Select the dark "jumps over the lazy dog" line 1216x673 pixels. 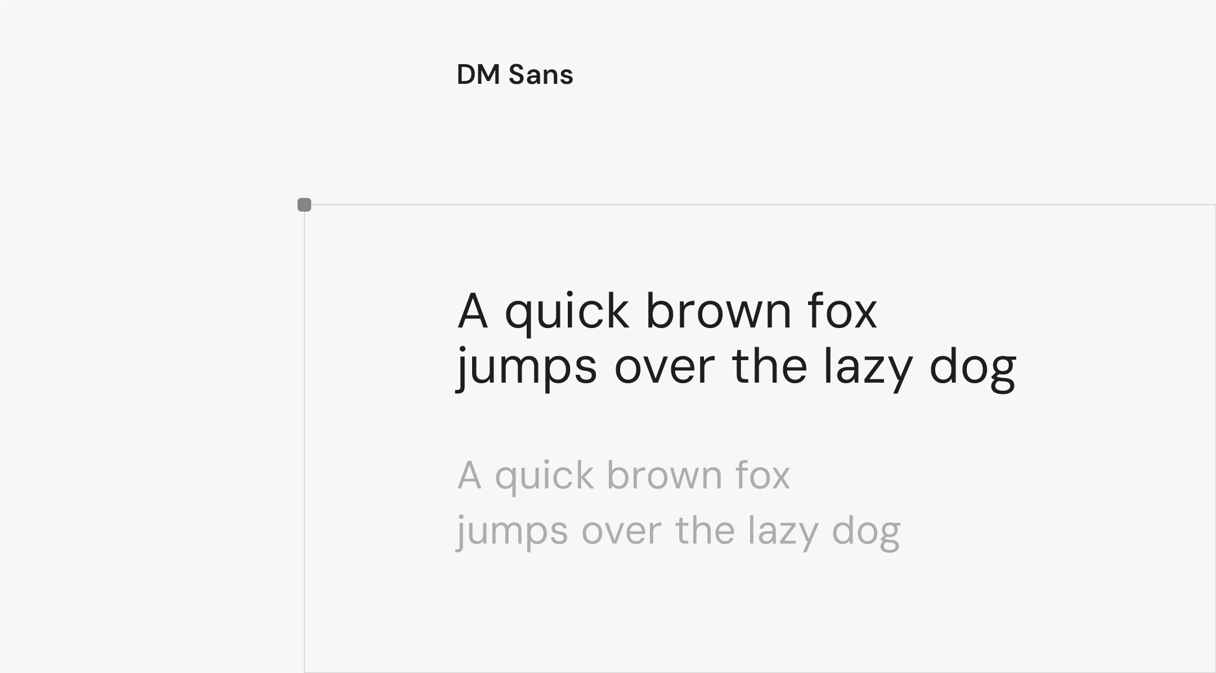pyautogui.click(x=736, y=367)
